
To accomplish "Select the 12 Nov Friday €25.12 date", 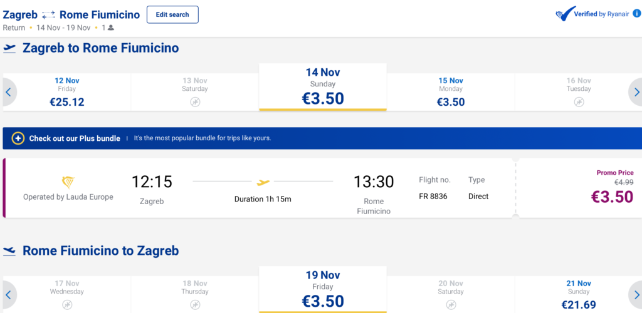I will pyautogui.click(x=67, y=92).
